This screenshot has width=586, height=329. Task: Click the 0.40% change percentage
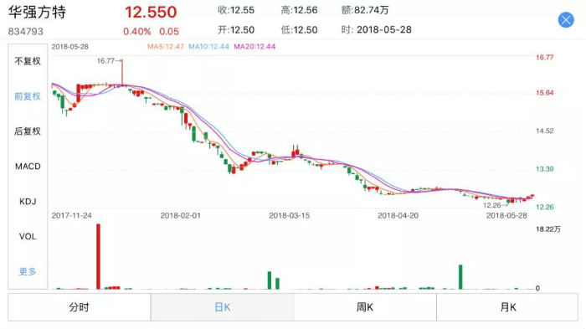pos(137,32)
